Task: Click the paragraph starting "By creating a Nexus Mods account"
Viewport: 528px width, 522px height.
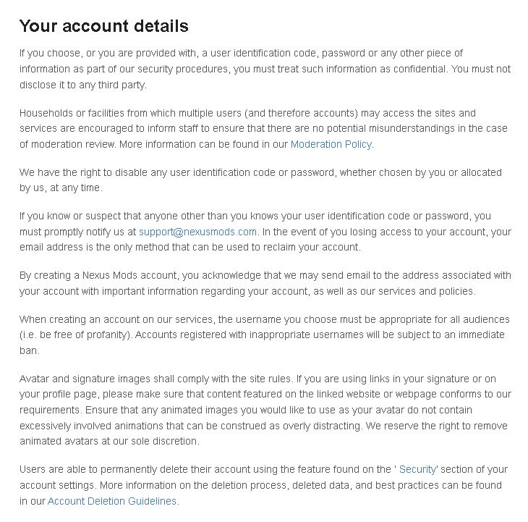Action: point(265,283)
